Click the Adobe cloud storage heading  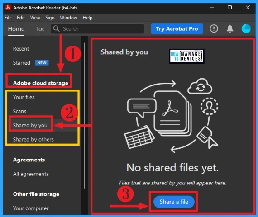pos(40,83)
